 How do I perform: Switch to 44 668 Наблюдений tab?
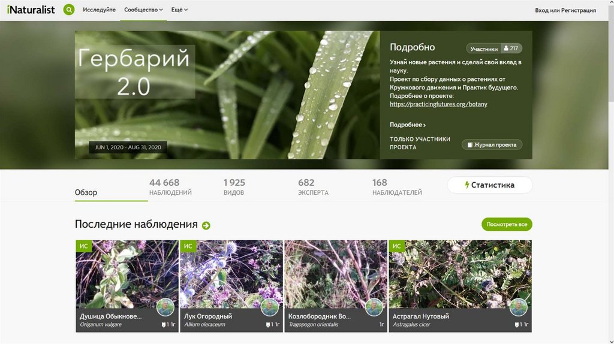[x=170, y=187]
